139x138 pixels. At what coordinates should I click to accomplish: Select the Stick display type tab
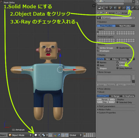pyautogui.click(x=108, y=59)
